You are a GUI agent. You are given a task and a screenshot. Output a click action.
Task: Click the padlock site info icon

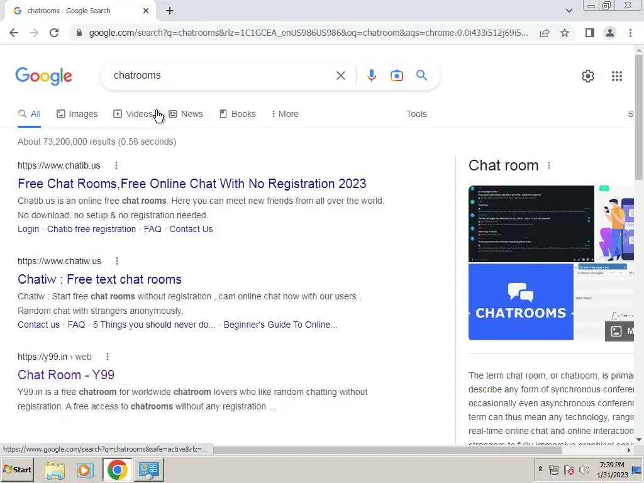pyautogui.click(x=79, y=33)
